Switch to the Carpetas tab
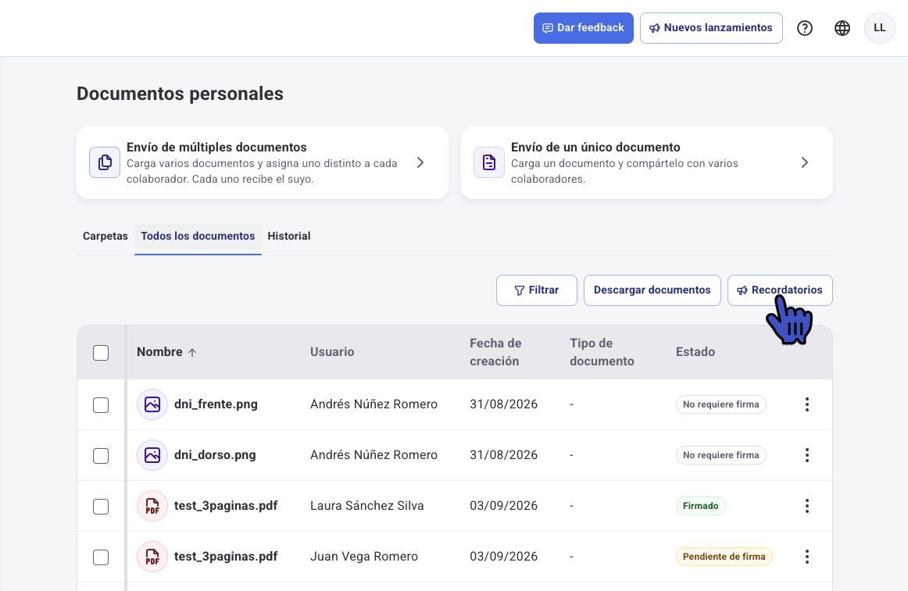Screen dimensions: 908x591 pyautogui.click(x=105, y=237)
